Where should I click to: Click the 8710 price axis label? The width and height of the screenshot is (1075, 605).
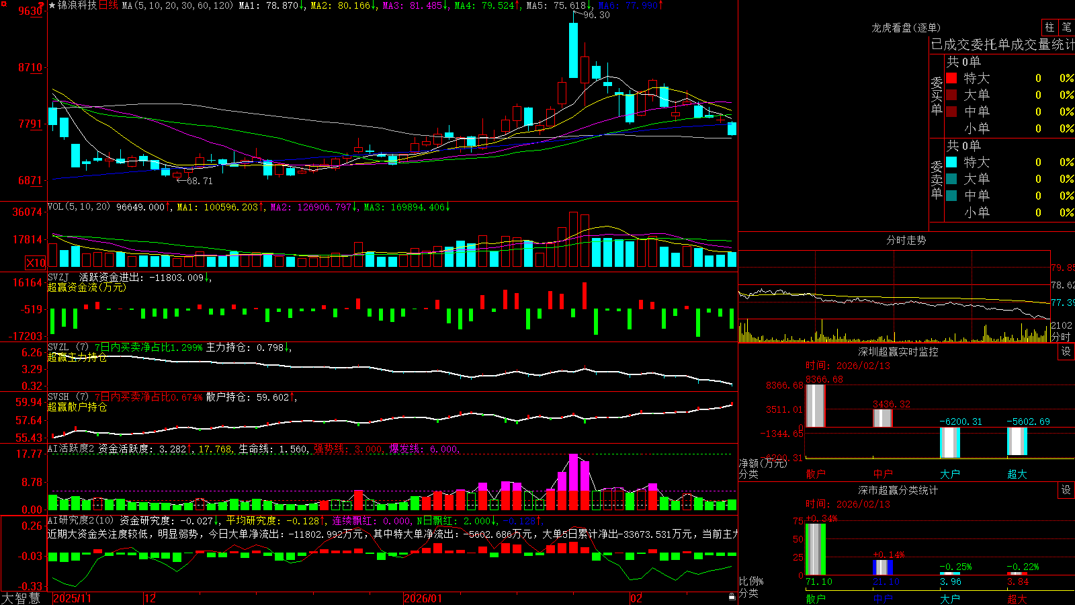(x=30, y=67)
